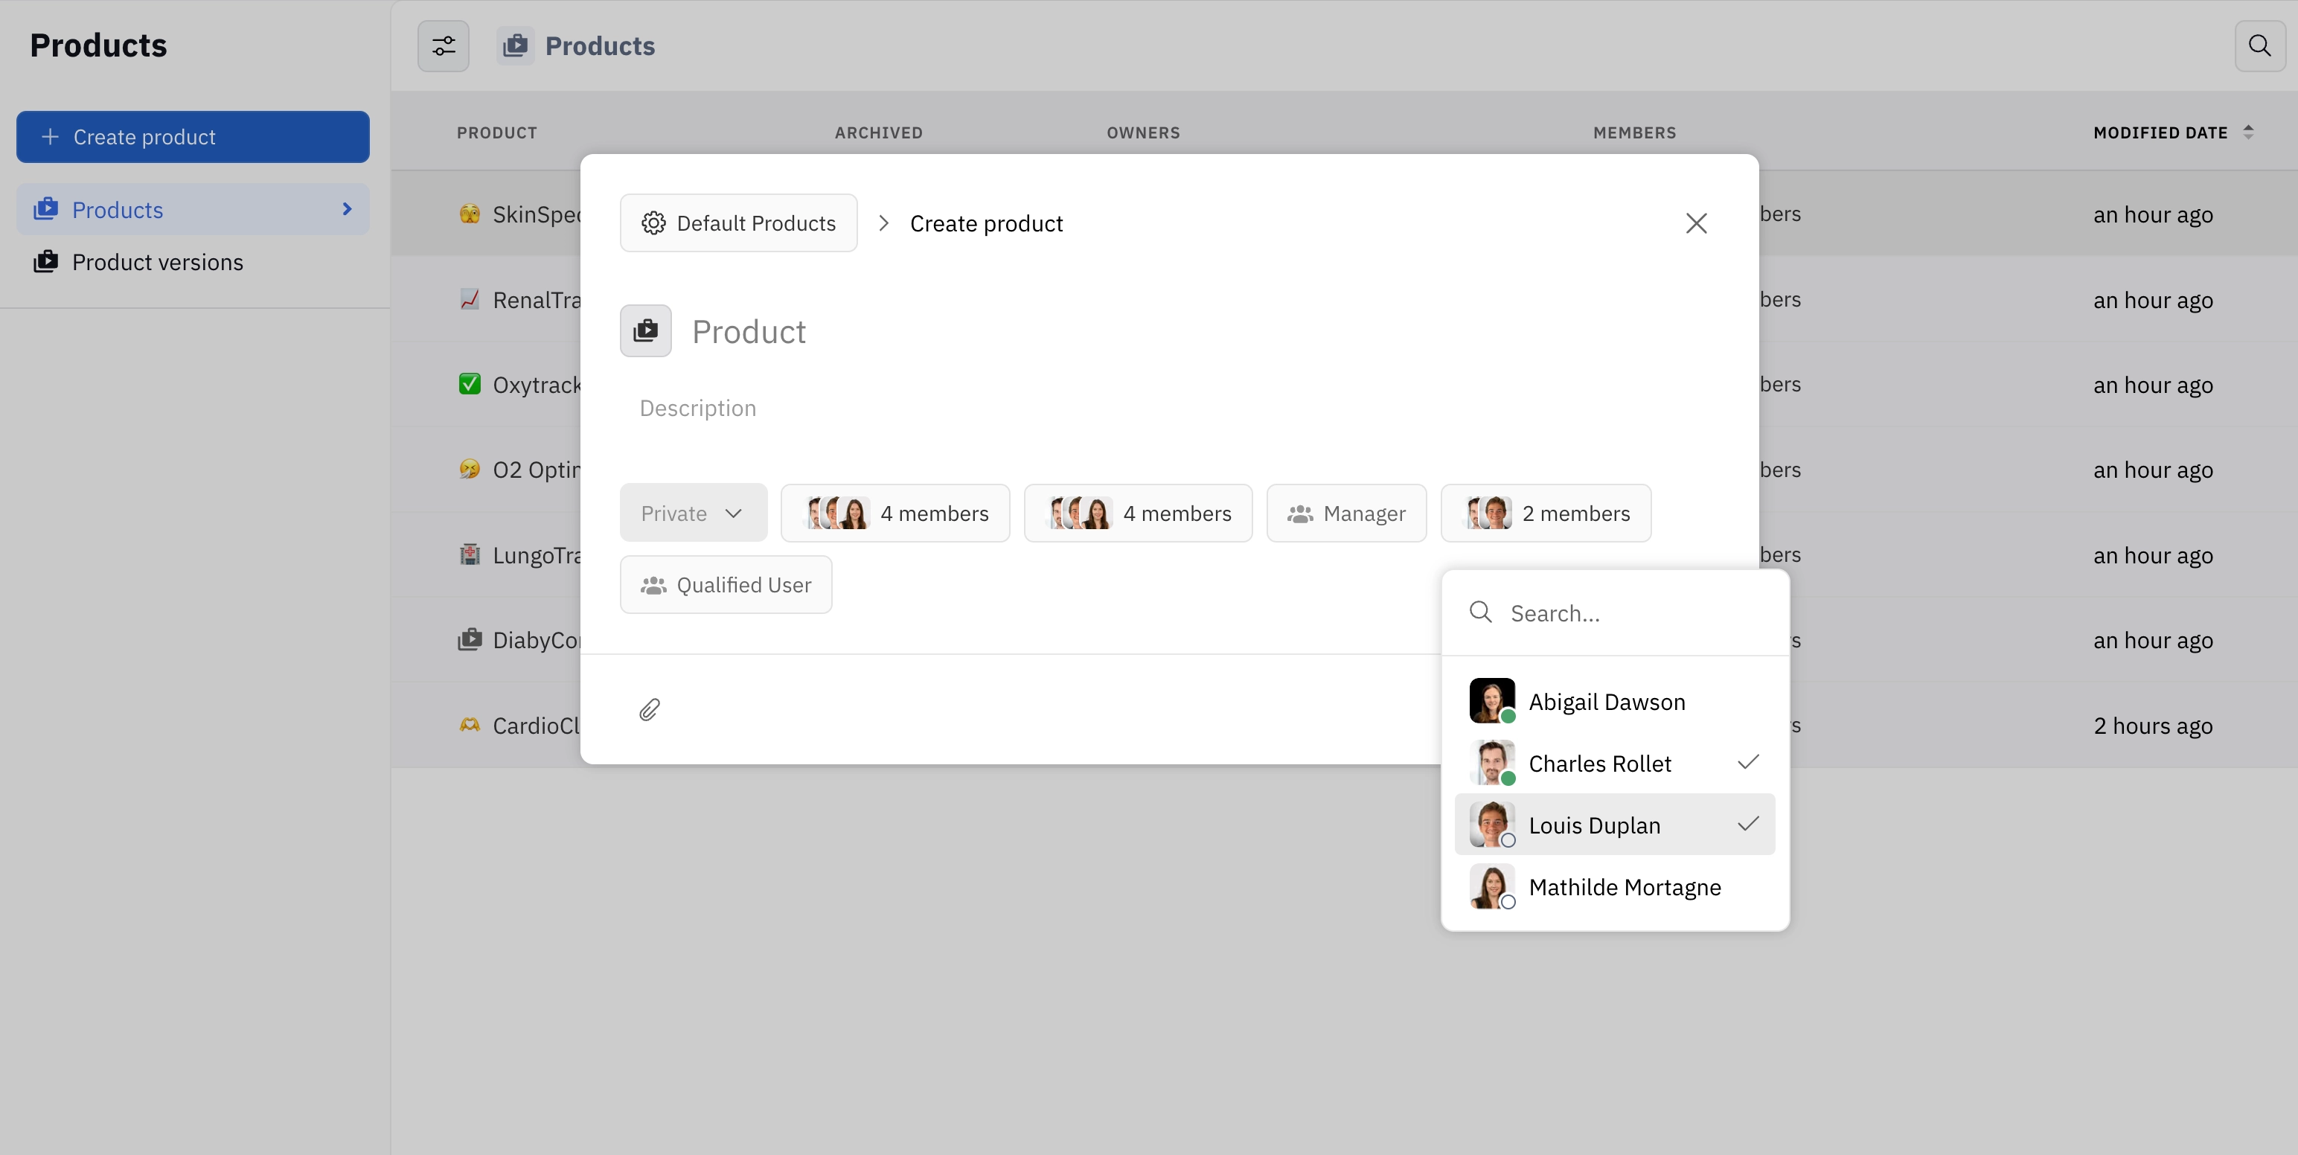Click the breadcrumb chevron after Default Products
The width and height of the screenshot is (2298, 1155).
coord(883,223)
